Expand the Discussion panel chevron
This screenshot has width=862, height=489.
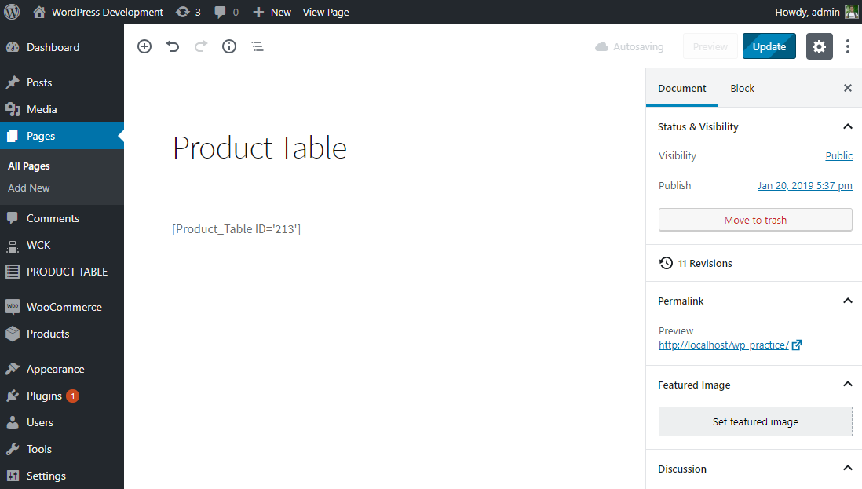pyautogui.click(x=847, y=469)
